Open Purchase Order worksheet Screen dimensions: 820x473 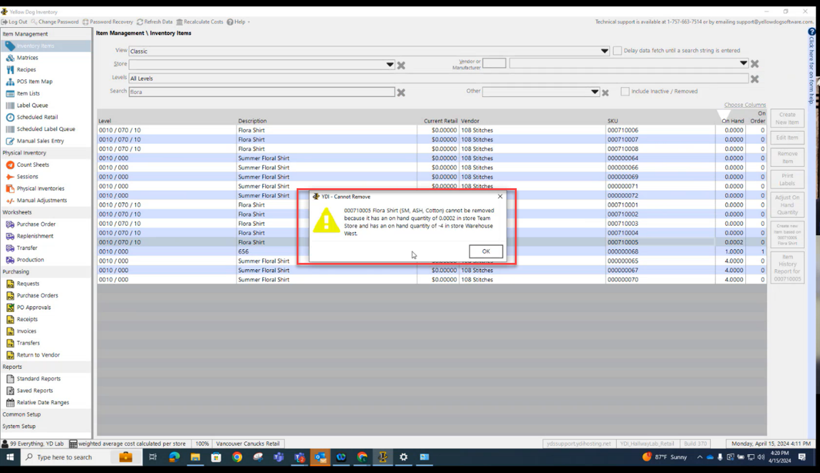(36, 224)
